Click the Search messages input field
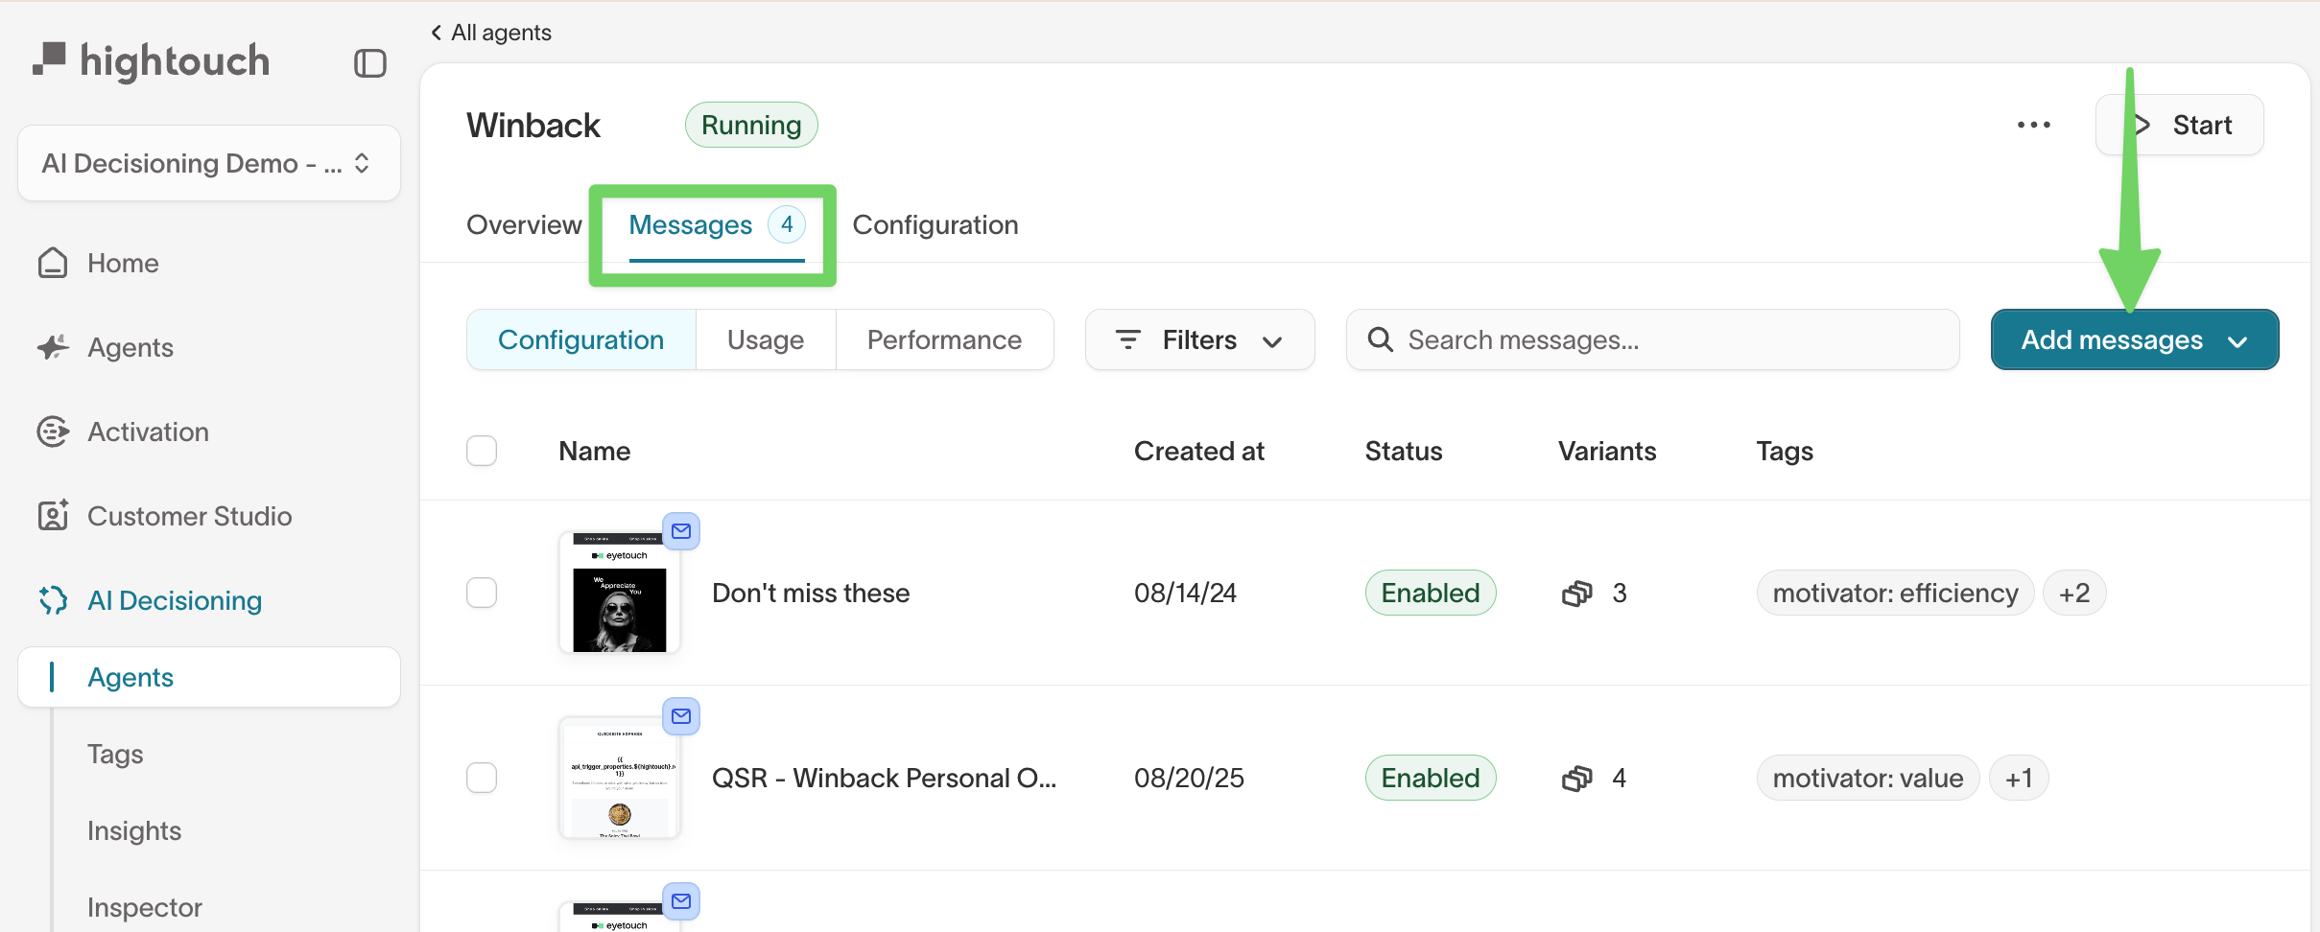This screenshot has width=2320, height=932. 1669,339
